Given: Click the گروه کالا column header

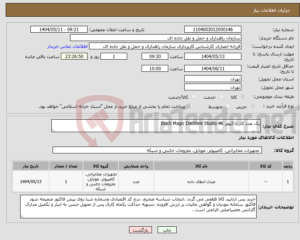Looking at the screenshot, I should coord(101,166).
